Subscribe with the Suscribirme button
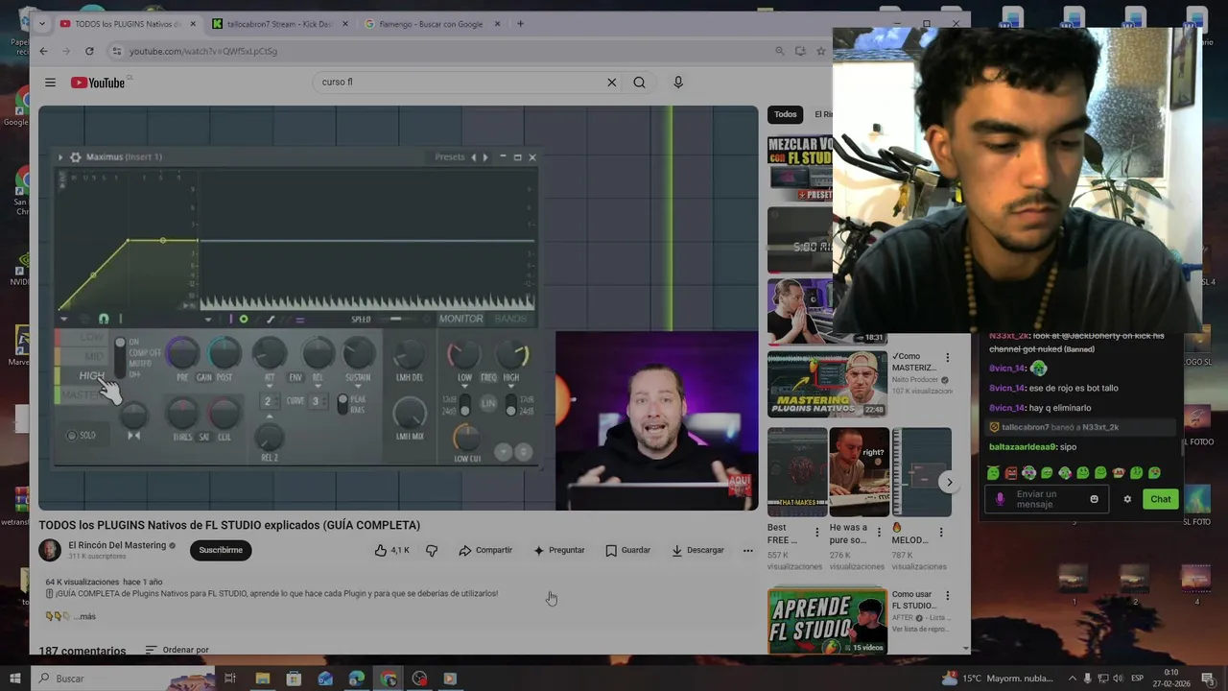This screenshot has width=1228, height=691. [221, 550]
